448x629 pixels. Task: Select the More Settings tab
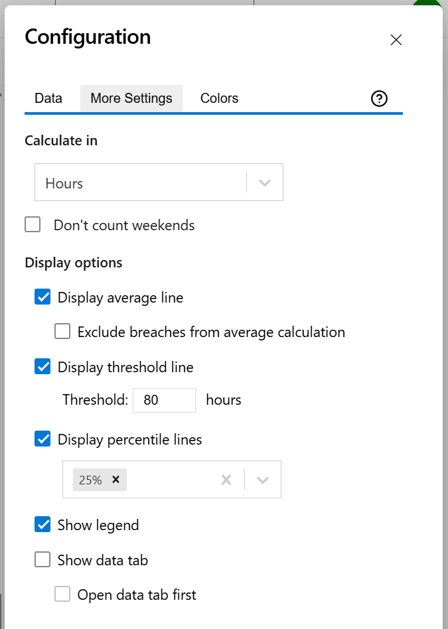click(131, 98)
